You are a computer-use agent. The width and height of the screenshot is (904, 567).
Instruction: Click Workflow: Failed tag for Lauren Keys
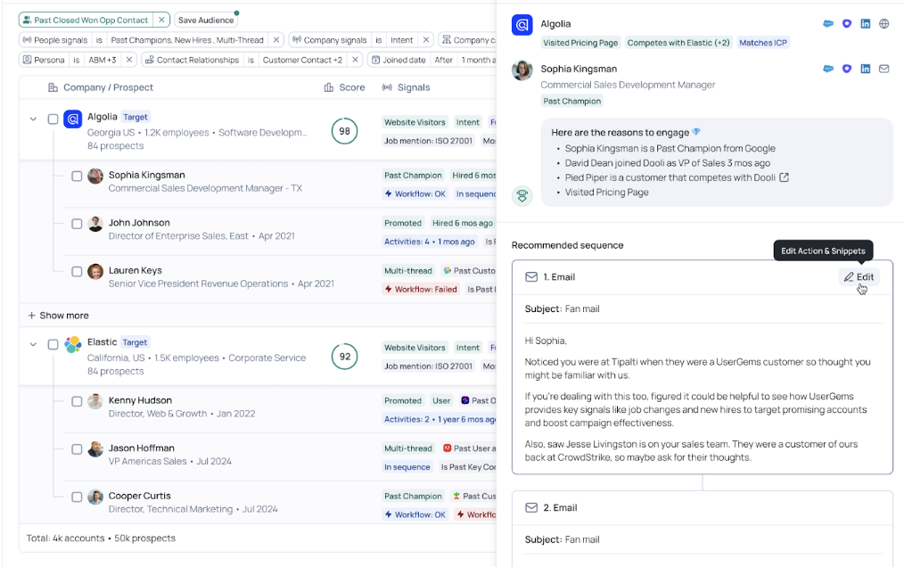(421, 289)
